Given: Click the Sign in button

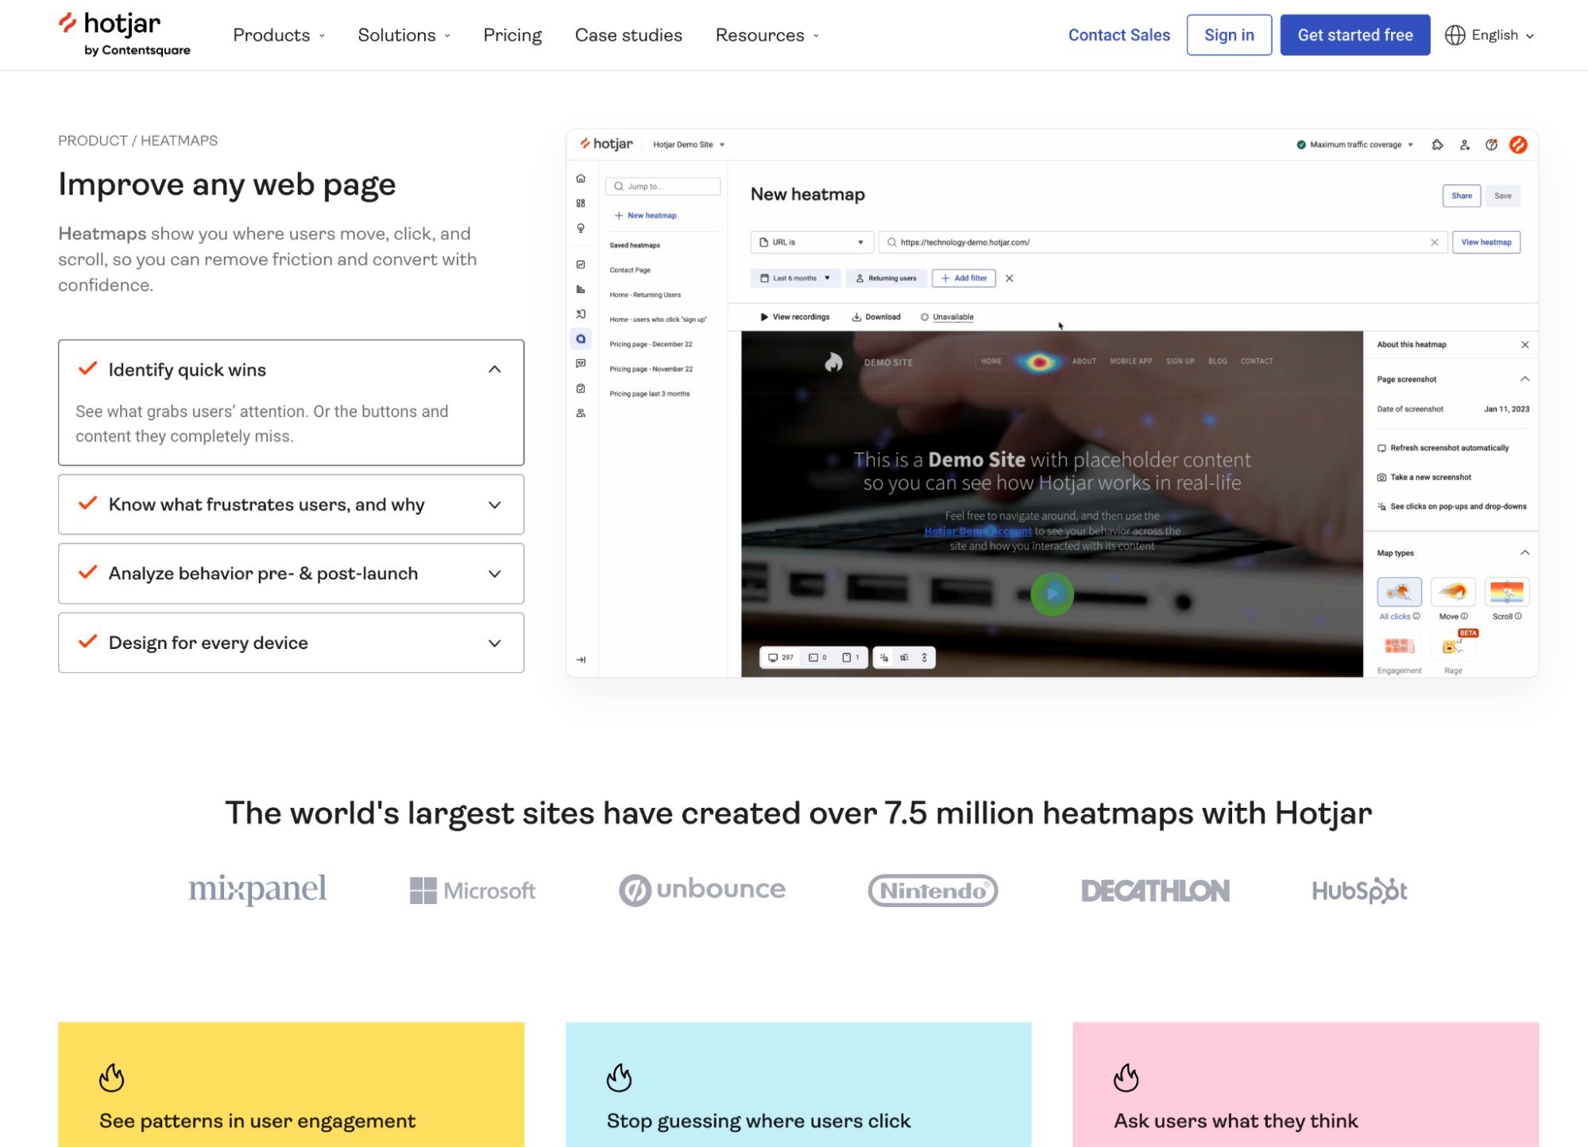Looking at the screenshot, I should coord(1229,35).
